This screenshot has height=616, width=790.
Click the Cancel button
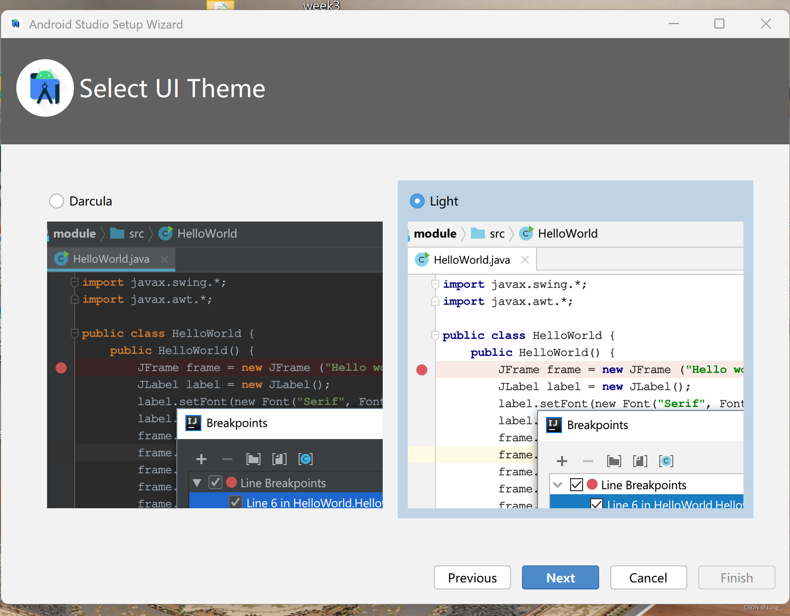click(648, 577)
